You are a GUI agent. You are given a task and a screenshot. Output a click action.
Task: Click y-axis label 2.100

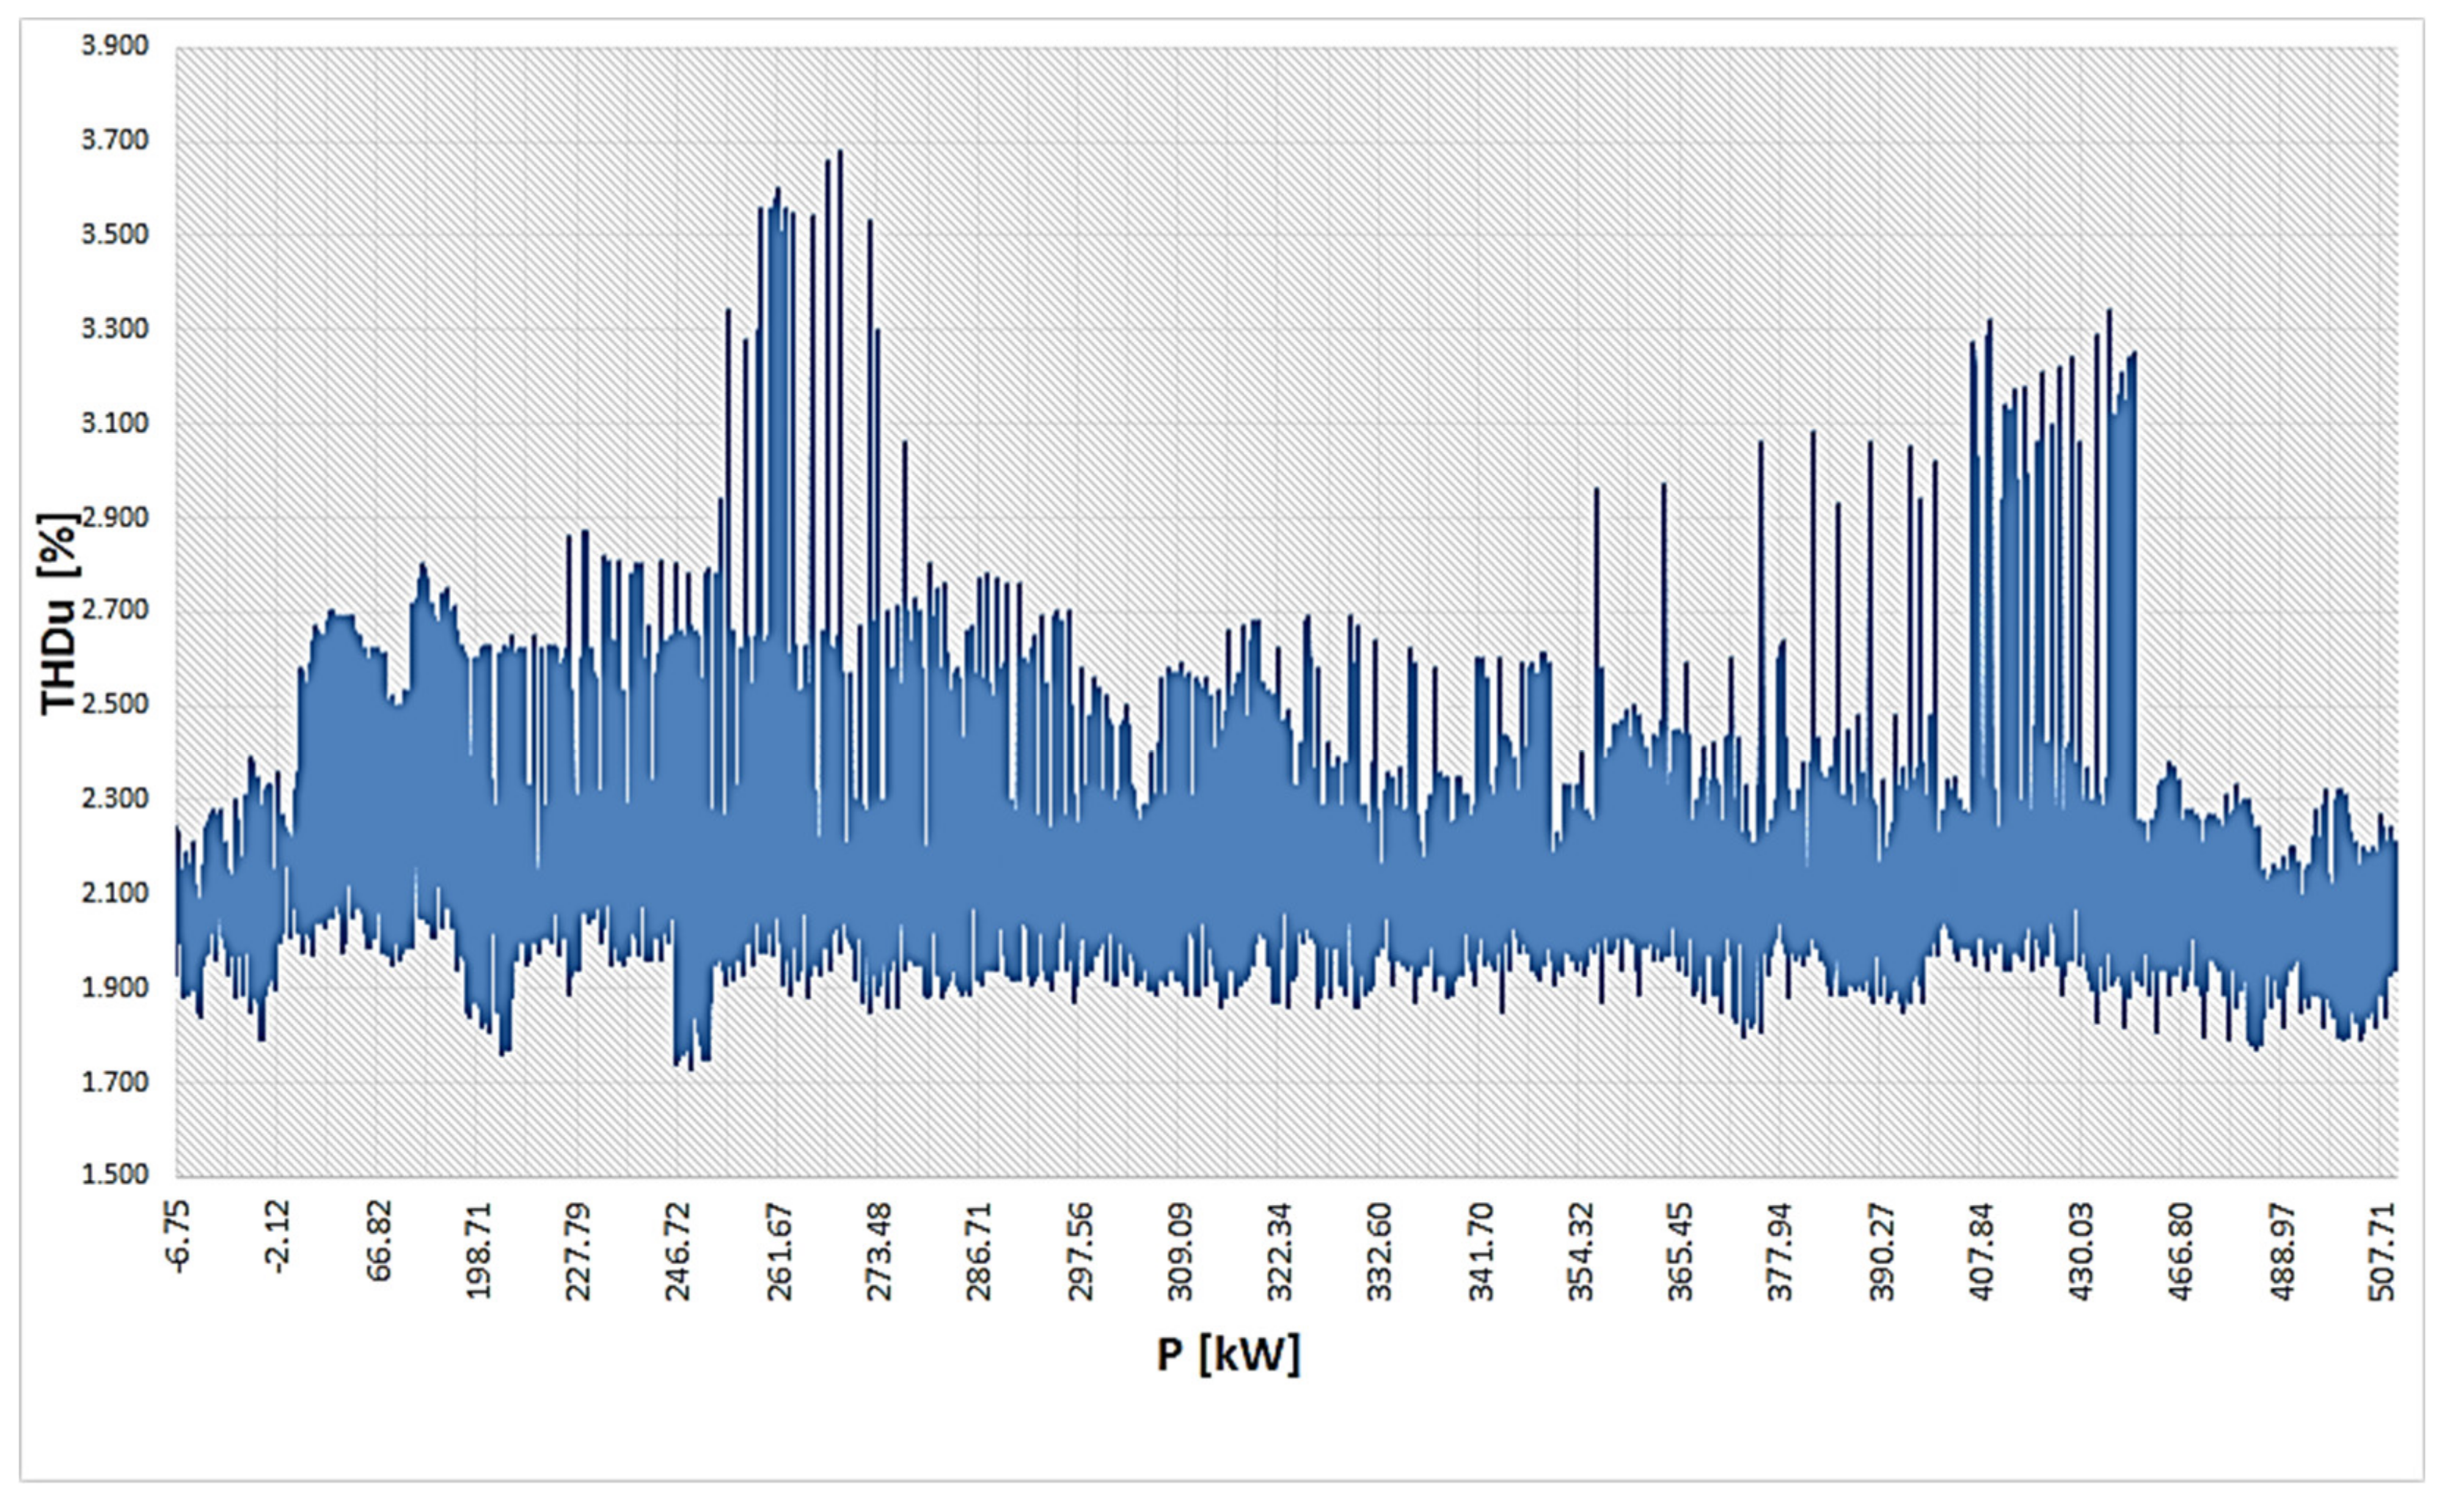point(115,892)
